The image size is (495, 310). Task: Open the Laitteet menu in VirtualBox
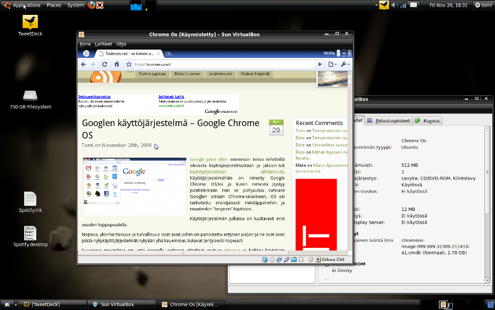pos(103,44)
